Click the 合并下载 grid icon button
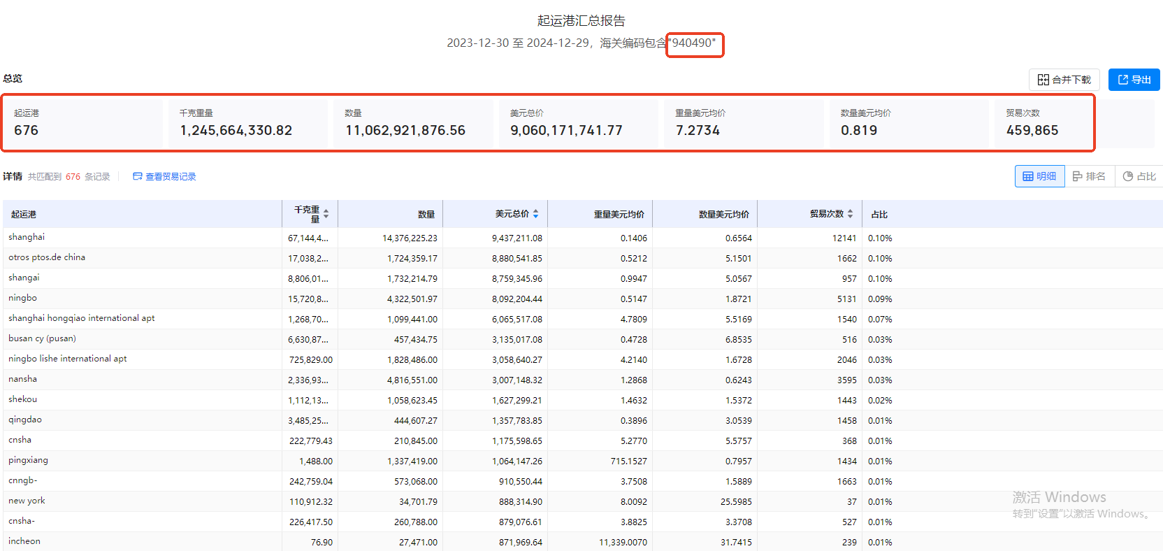 pyautogui.click(x=1064, y=80)
